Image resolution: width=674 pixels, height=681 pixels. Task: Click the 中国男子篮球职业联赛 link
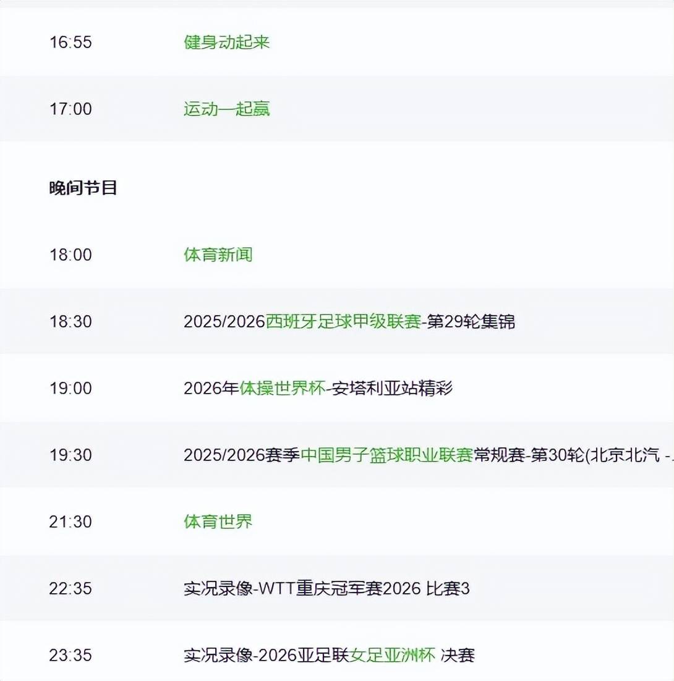tap(386, 455)
